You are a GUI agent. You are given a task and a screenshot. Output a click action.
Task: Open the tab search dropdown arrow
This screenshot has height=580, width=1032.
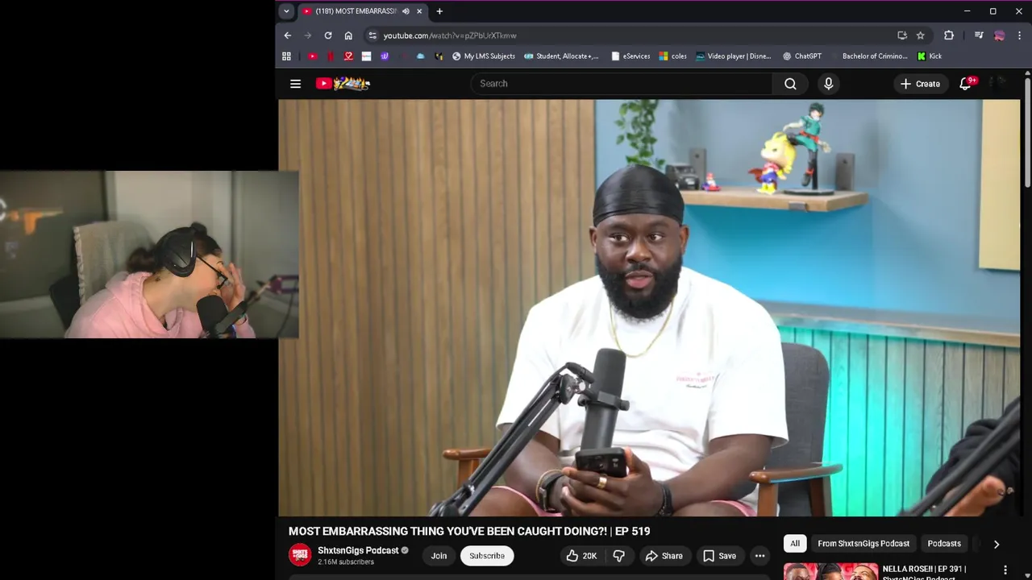coord(286,11)
